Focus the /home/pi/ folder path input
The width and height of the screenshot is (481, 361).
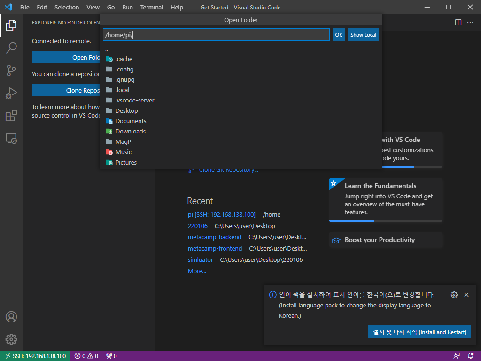216,35
